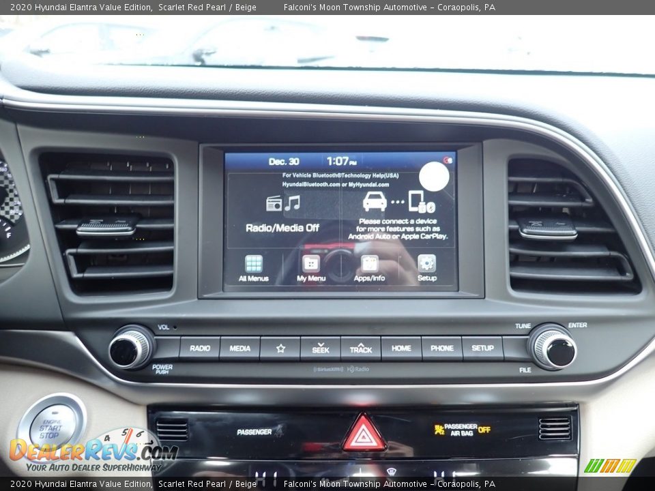Push the PHONE hardware button
Viewport: 655px width, 491px height.
coord(442,348)
